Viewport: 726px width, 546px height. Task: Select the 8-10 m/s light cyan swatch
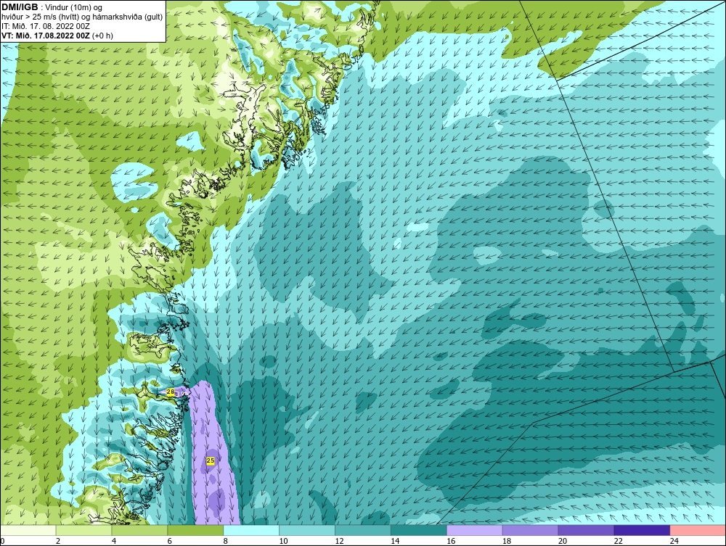pos(251,530)
